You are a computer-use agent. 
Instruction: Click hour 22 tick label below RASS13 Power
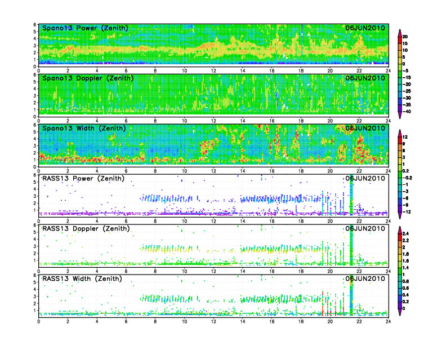point(359,221)
